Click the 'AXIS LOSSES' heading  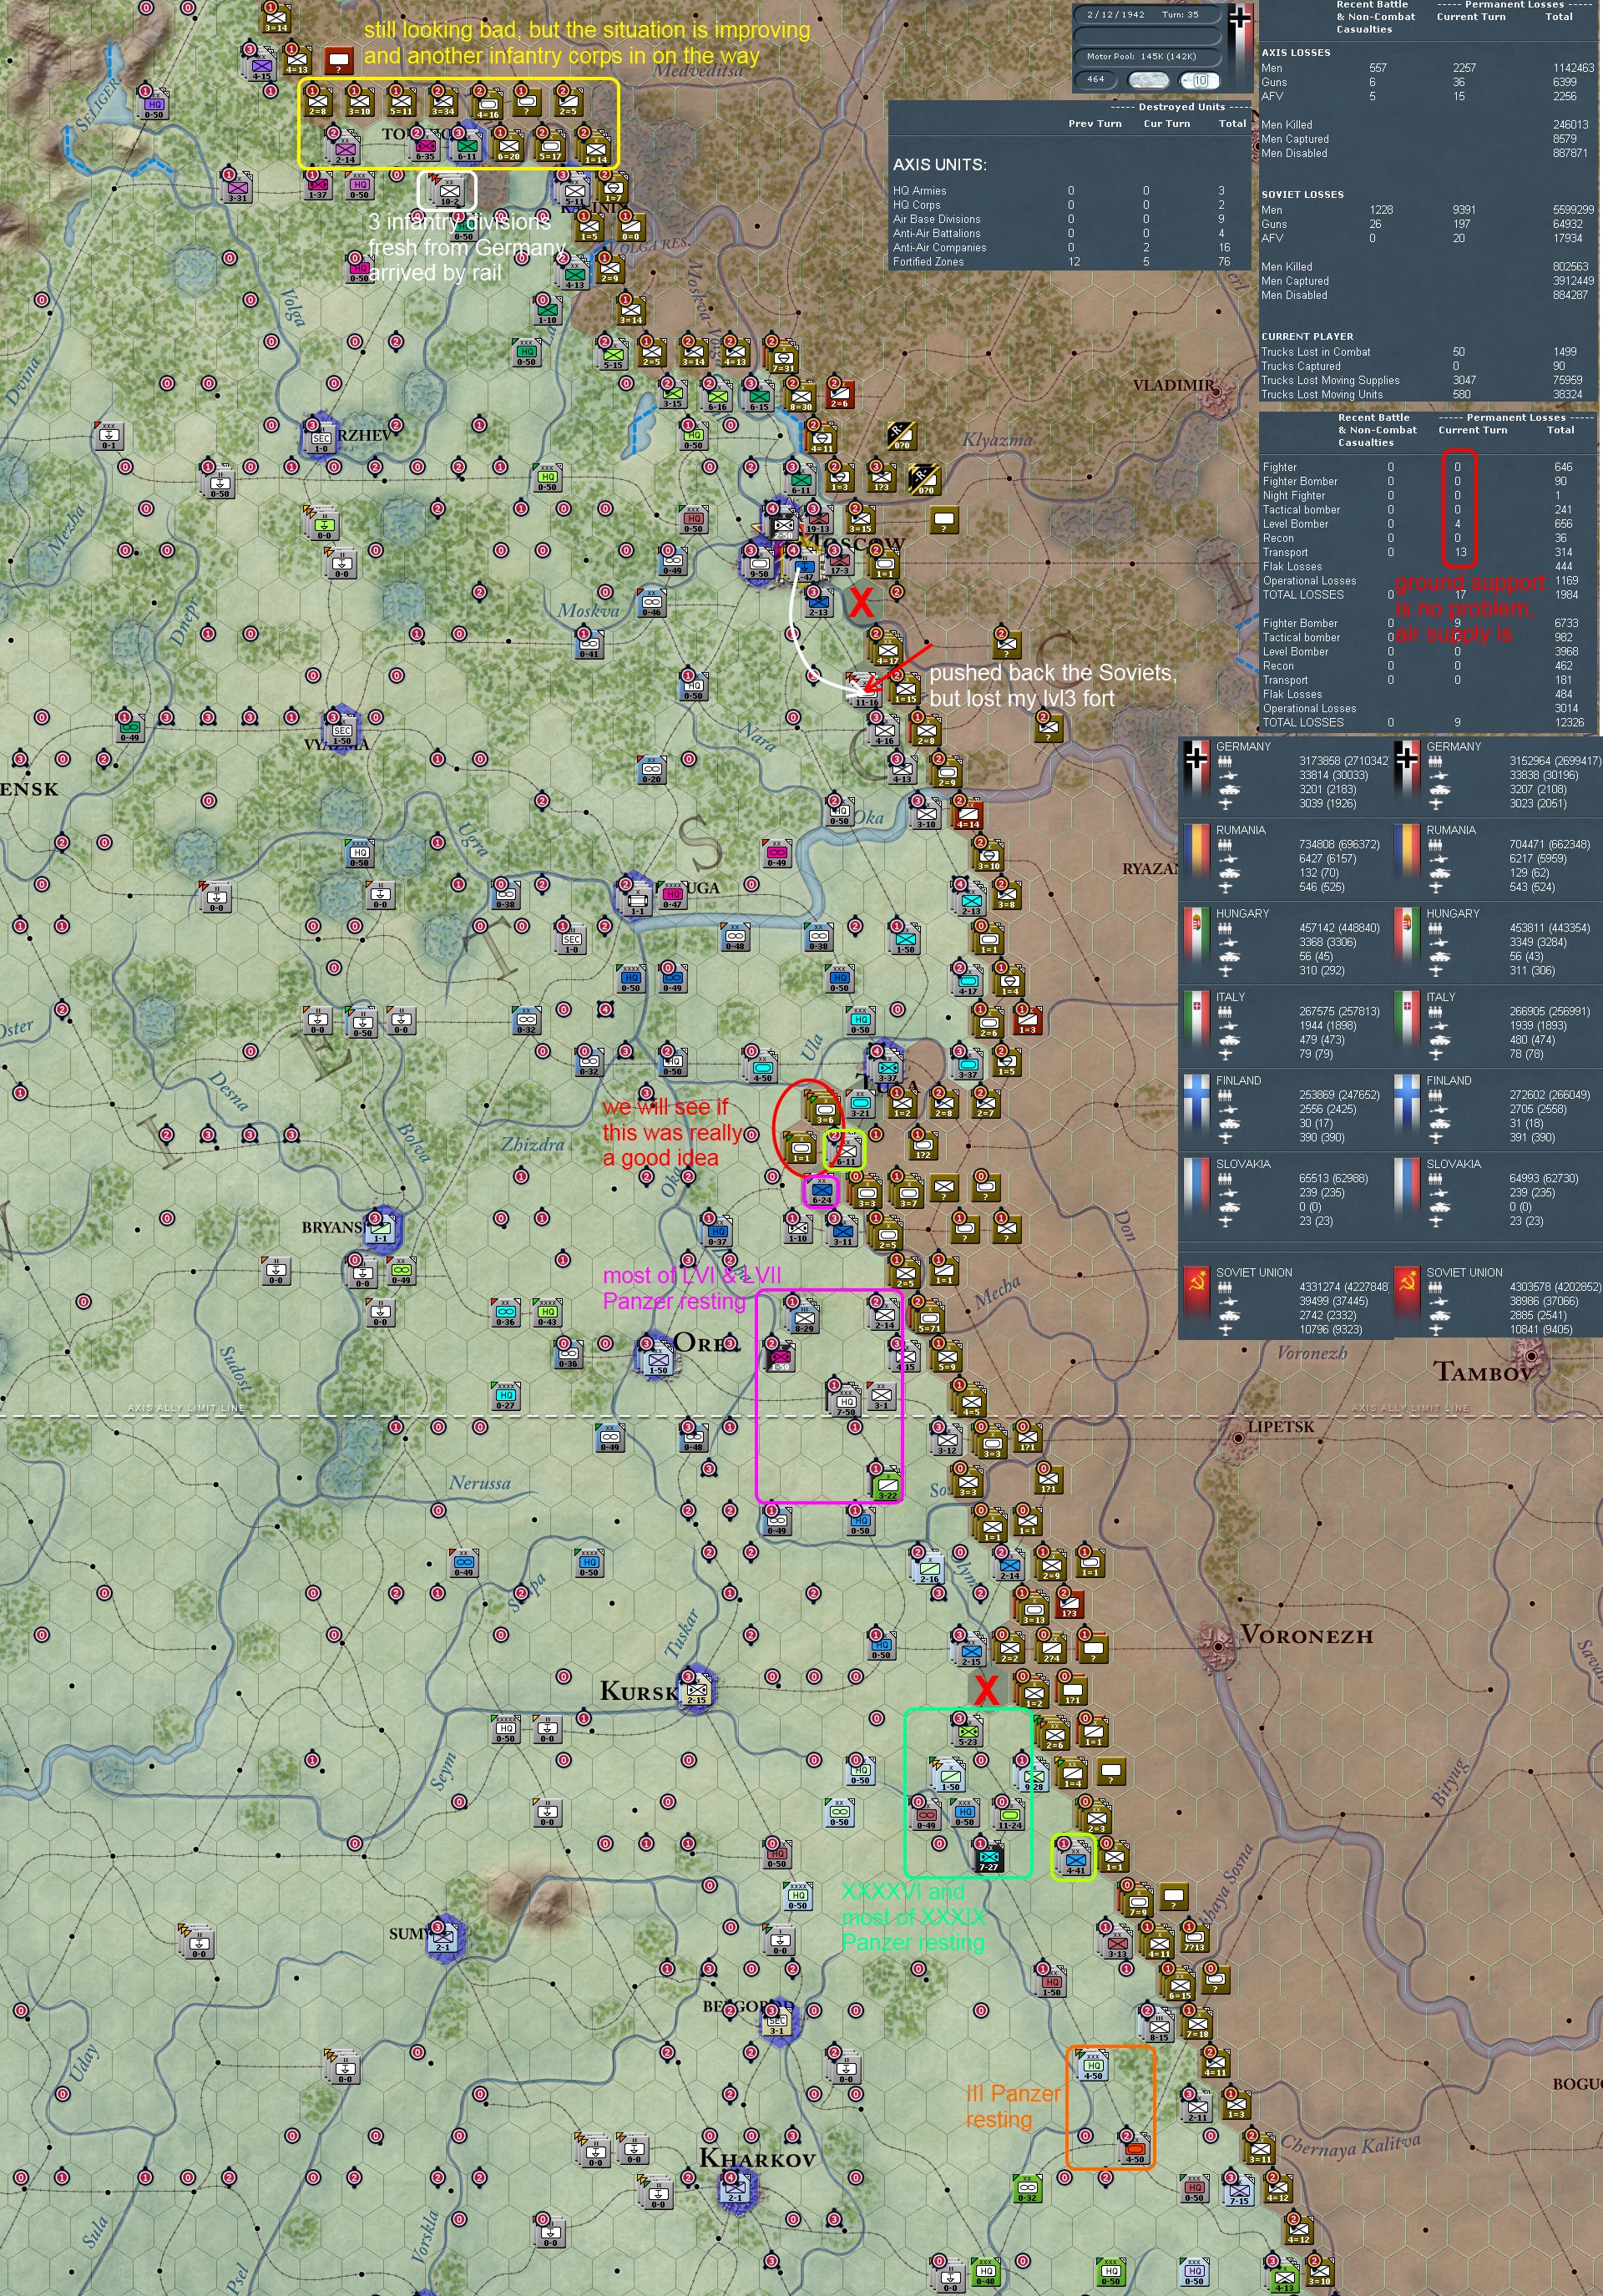pos(1295,53)
